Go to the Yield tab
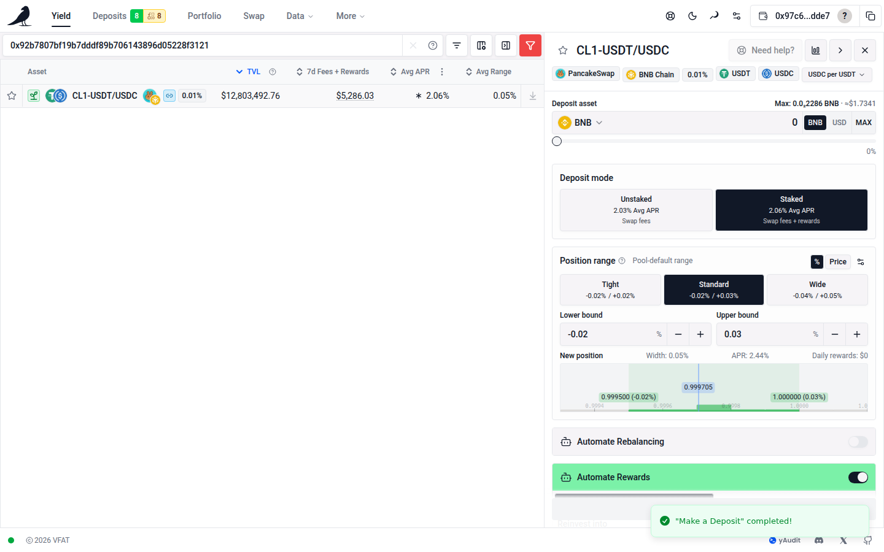This screenshot has width=884, height=552. tap(61, 16)
